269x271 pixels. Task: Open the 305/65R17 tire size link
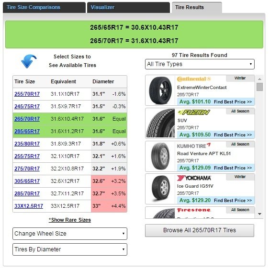click(27, 181)
